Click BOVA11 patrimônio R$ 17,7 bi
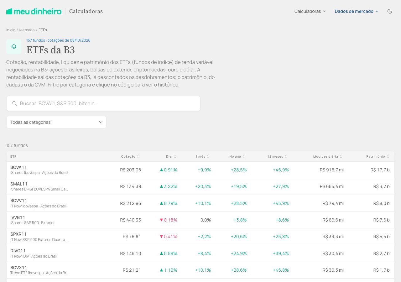401x282 pixels. pyautogui.click(x=381, y=170)
